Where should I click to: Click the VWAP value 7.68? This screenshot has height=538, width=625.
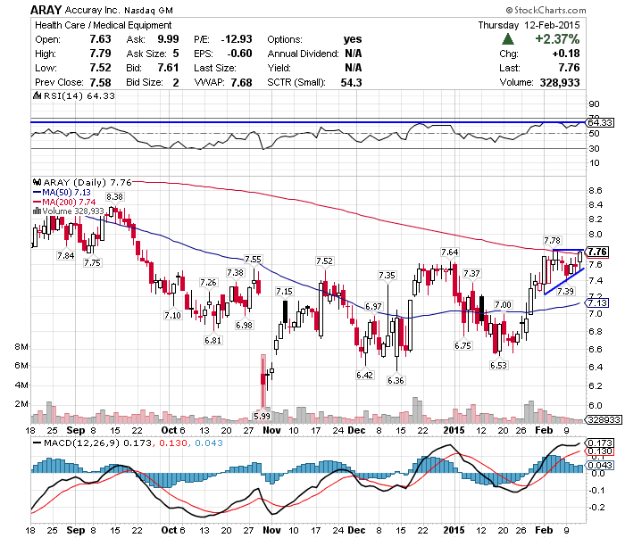[242, 82]
